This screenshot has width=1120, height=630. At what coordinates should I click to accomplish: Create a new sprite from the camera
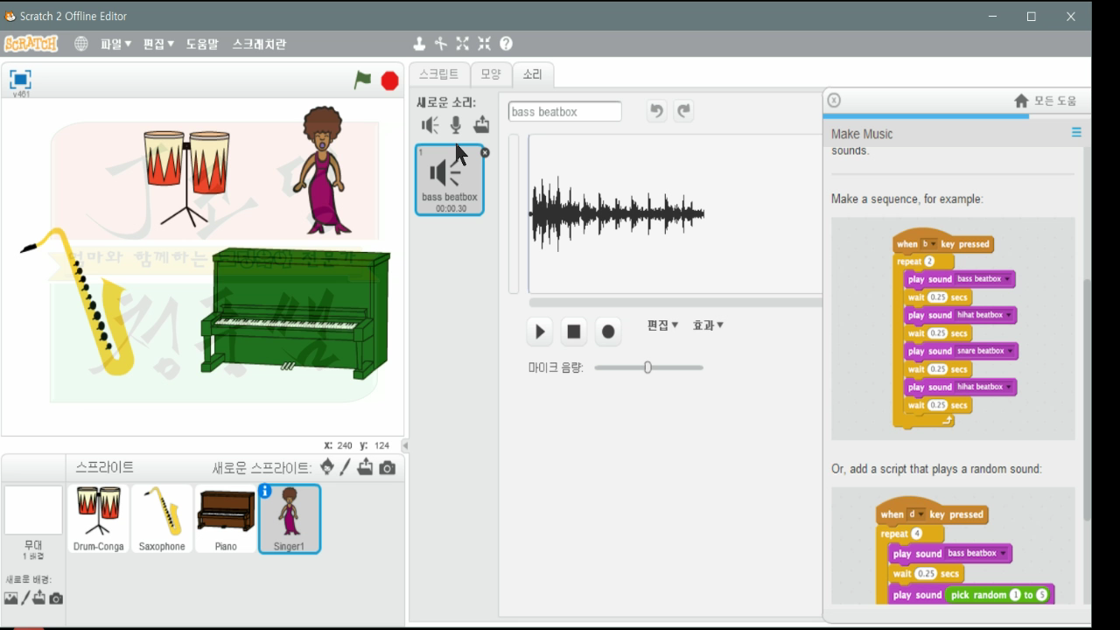[x=388, y=468]
